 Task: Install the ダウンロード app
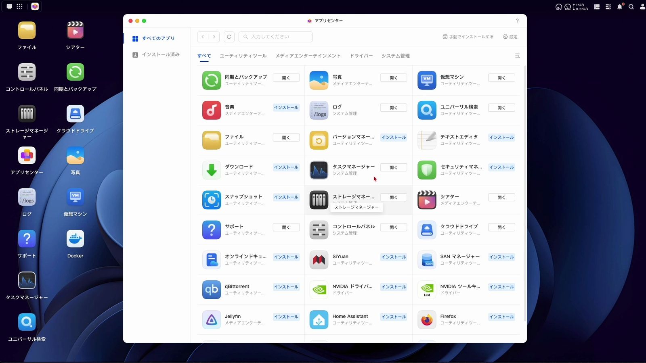click(286, 167)
